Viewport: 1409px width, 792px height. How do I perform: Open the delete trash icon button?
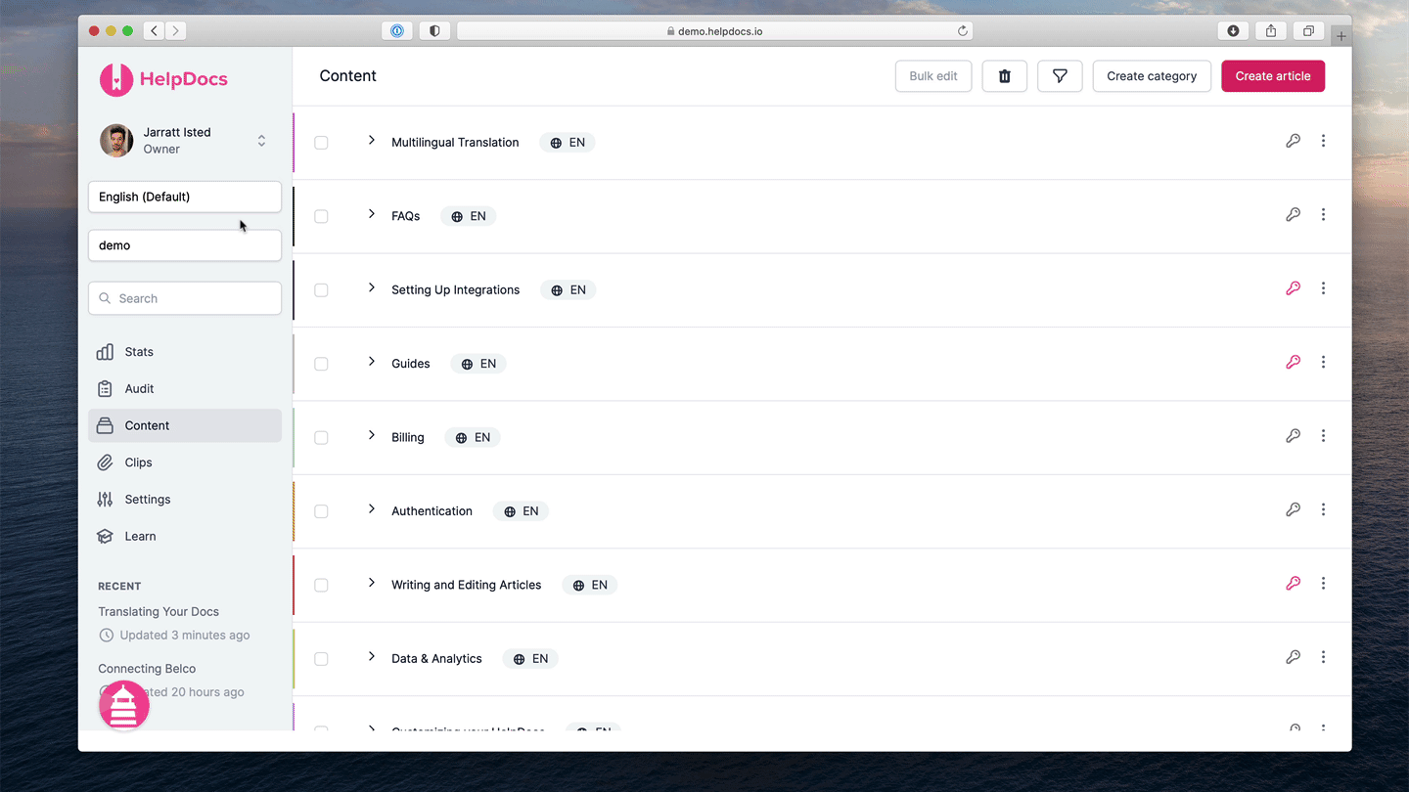click(x=1004, y=76)
